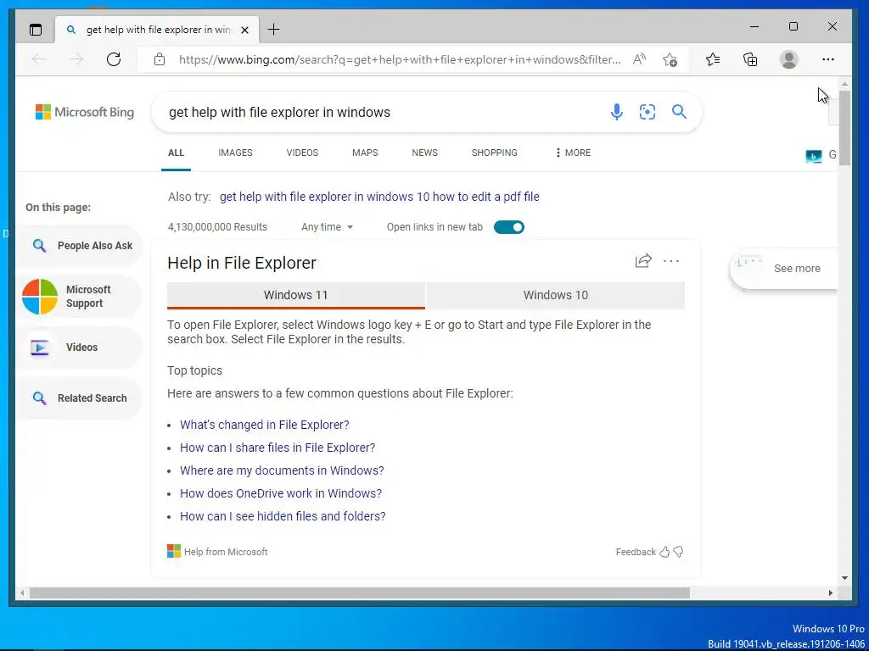The height and width of the screenshot is (651, 869).
Task: Switch to IMAGES tab
Action: [235, 153]
